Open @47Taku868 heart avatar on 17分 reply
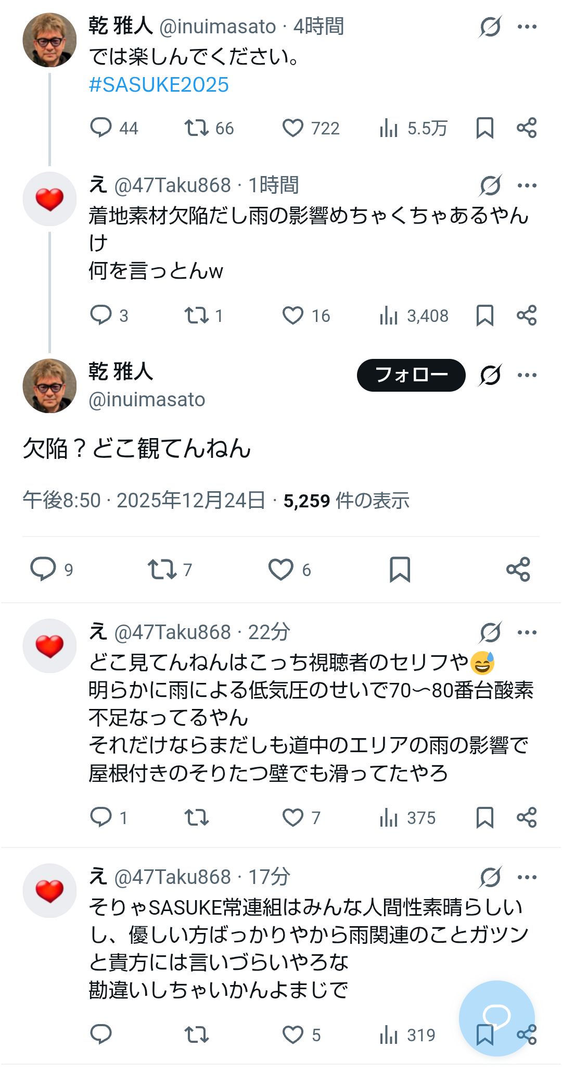The width and height of the screenshot is (562, 1072). [49, 891]
